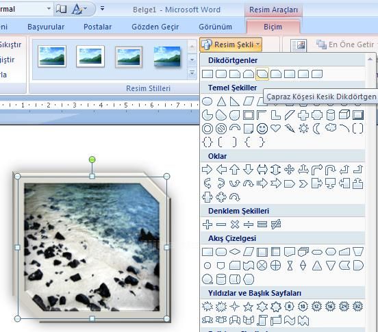Click the Sıkıştır picture button
Screen dimensions: 378x332
[x=10, y=44]
